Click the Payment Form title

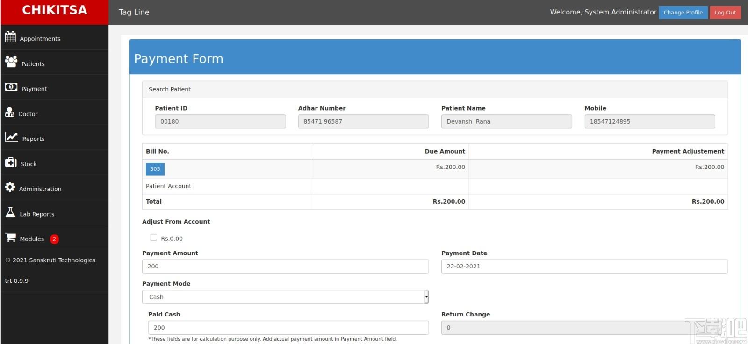point(179,59)
